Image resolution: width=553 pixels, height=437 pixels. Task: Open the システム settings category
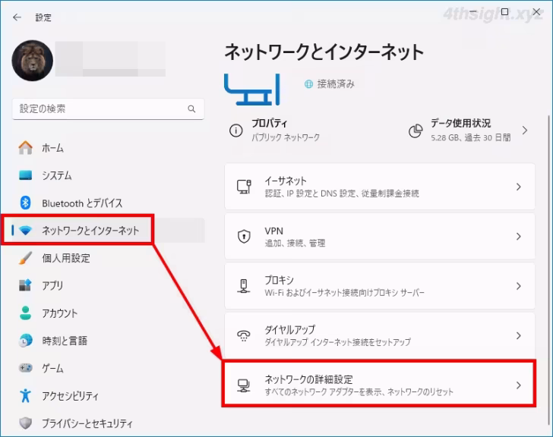pyautogui.click(x=109, y=175)
